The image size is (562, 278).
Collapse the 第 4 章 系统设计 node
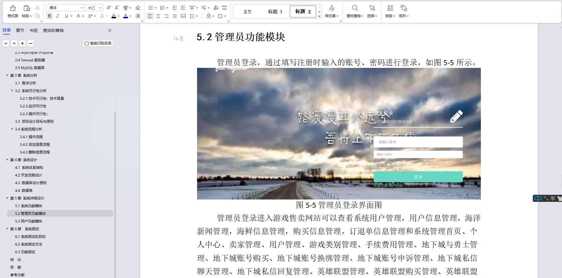pos(7,160)
